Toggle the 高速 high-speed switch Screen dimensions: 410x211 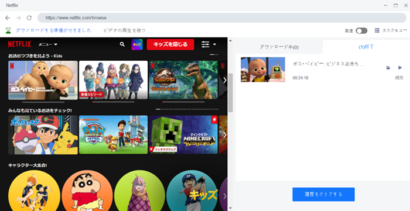(361, 31)
